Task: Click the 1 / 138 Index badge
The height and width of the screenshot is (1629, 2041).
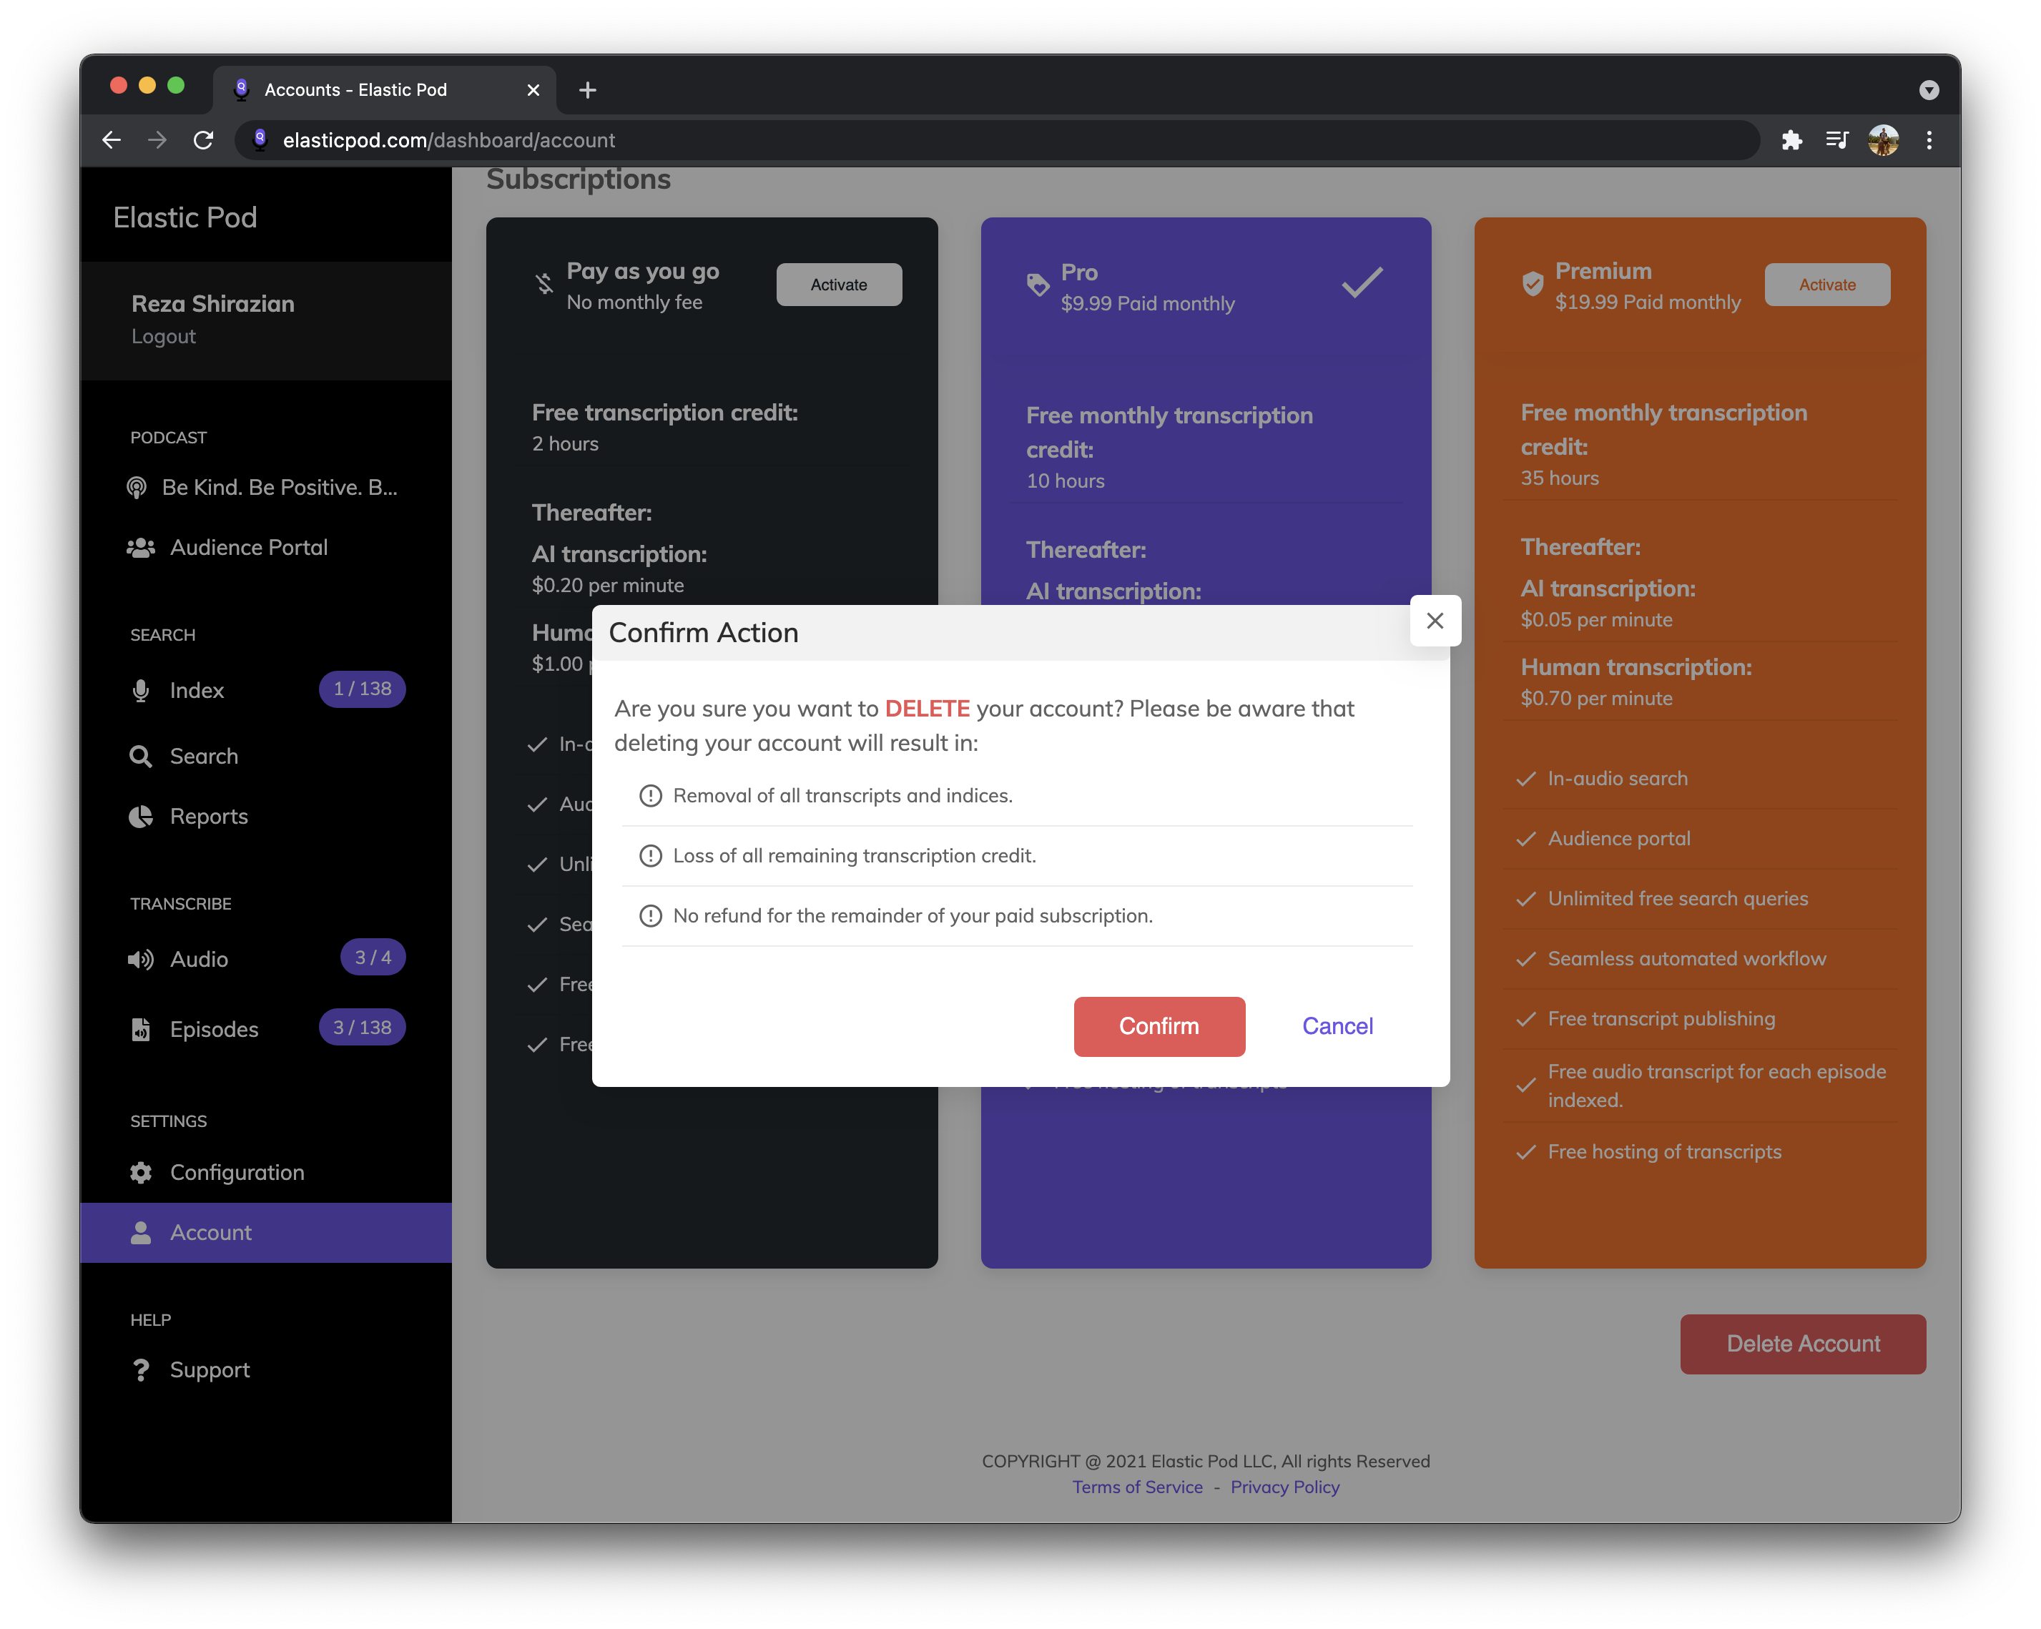Action: click(x=362, y=689)
